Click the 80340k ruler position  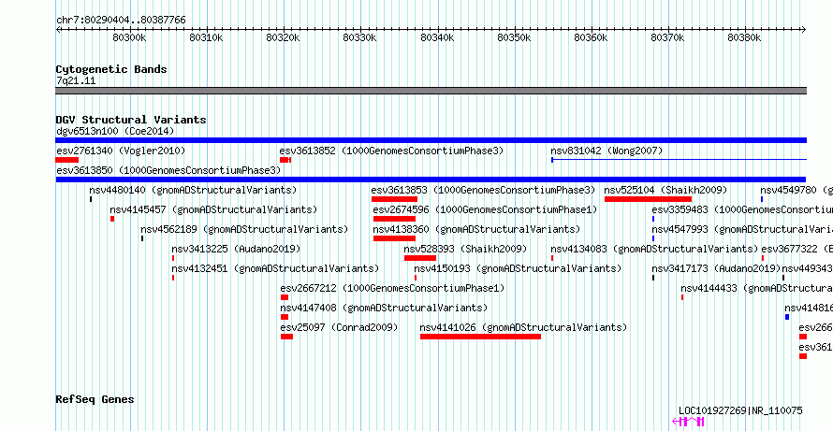pyautogui.click(x=437, y=37)
